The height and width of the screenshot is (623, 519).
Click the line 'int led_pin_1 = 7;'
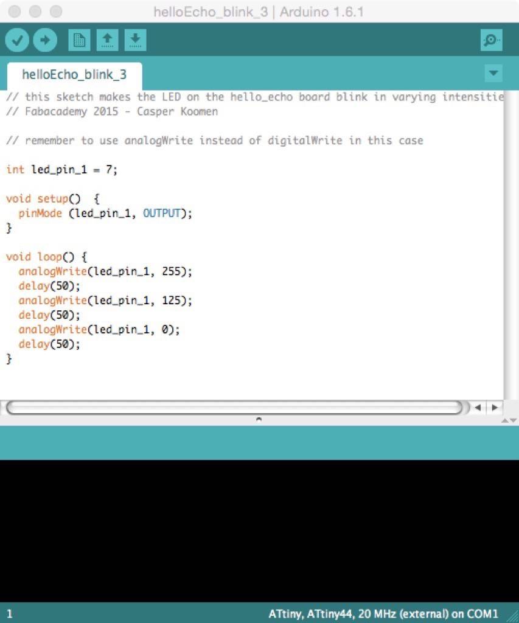tap(61, 170)
